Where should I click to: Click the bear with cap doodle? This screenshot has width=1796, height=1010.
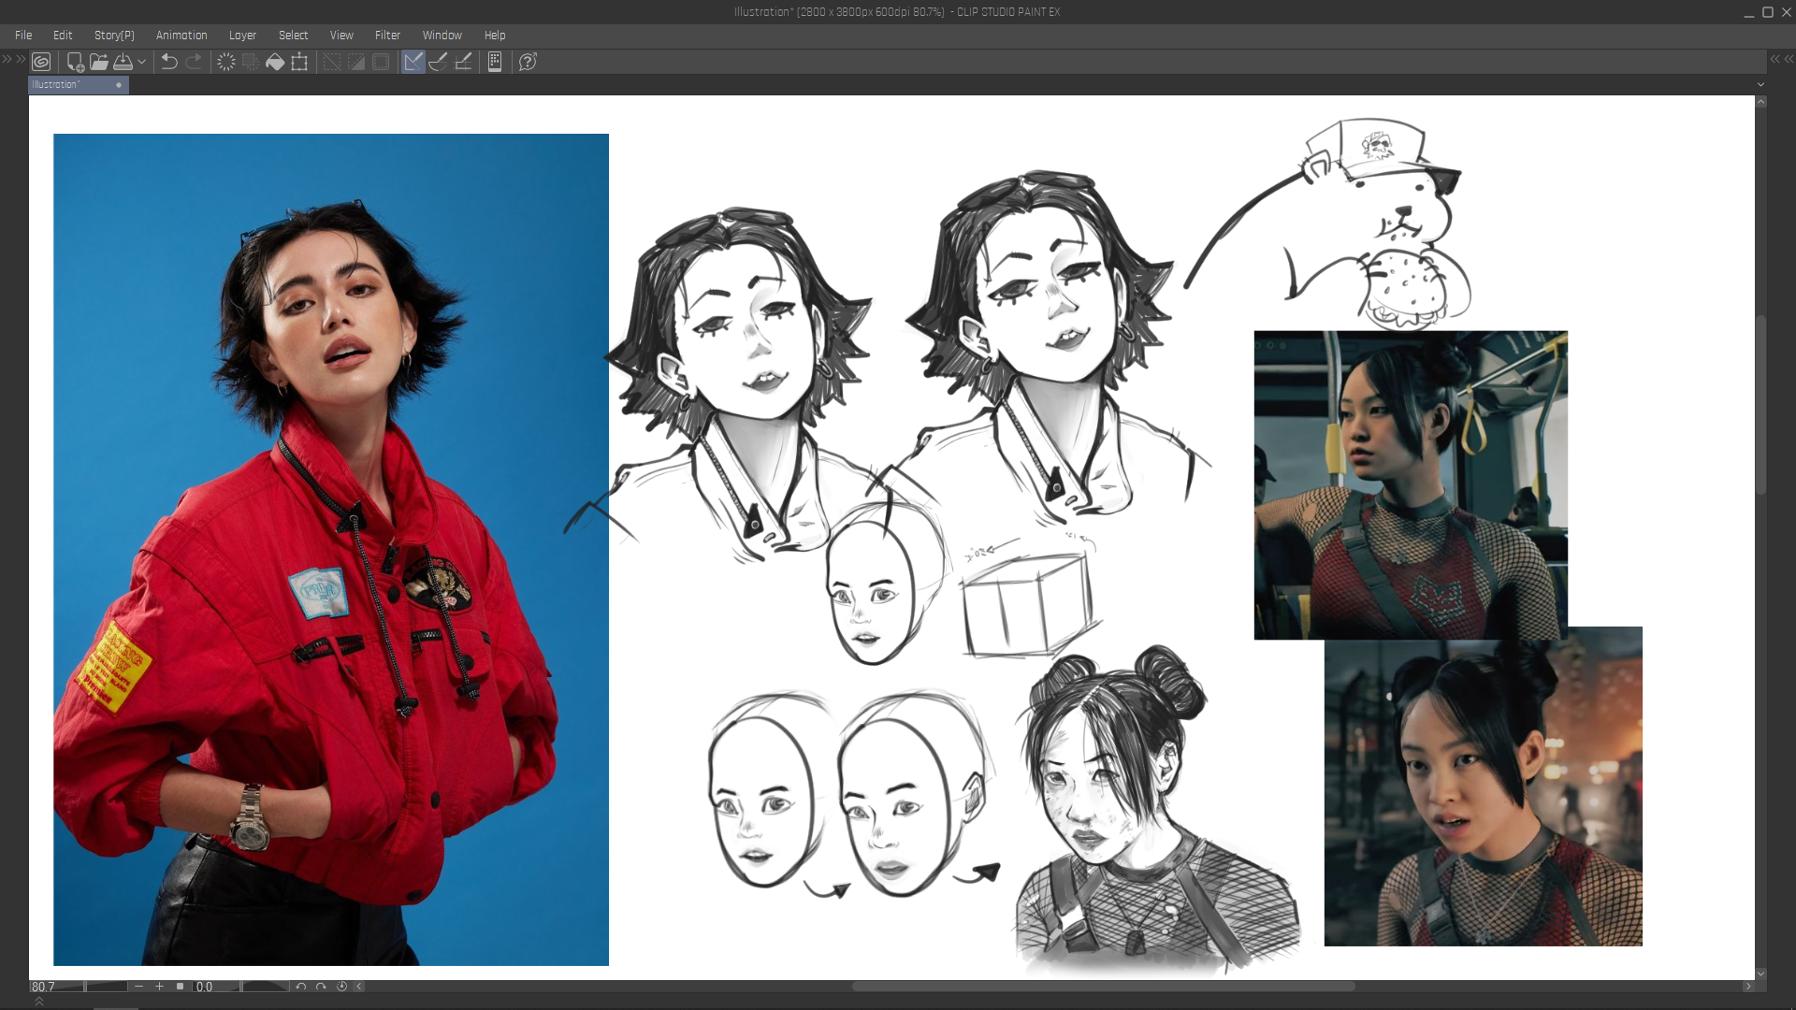pyautogui.click(x=1328, y=223)
